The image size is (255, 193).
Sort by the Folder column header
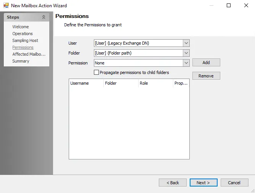[121, 83]
